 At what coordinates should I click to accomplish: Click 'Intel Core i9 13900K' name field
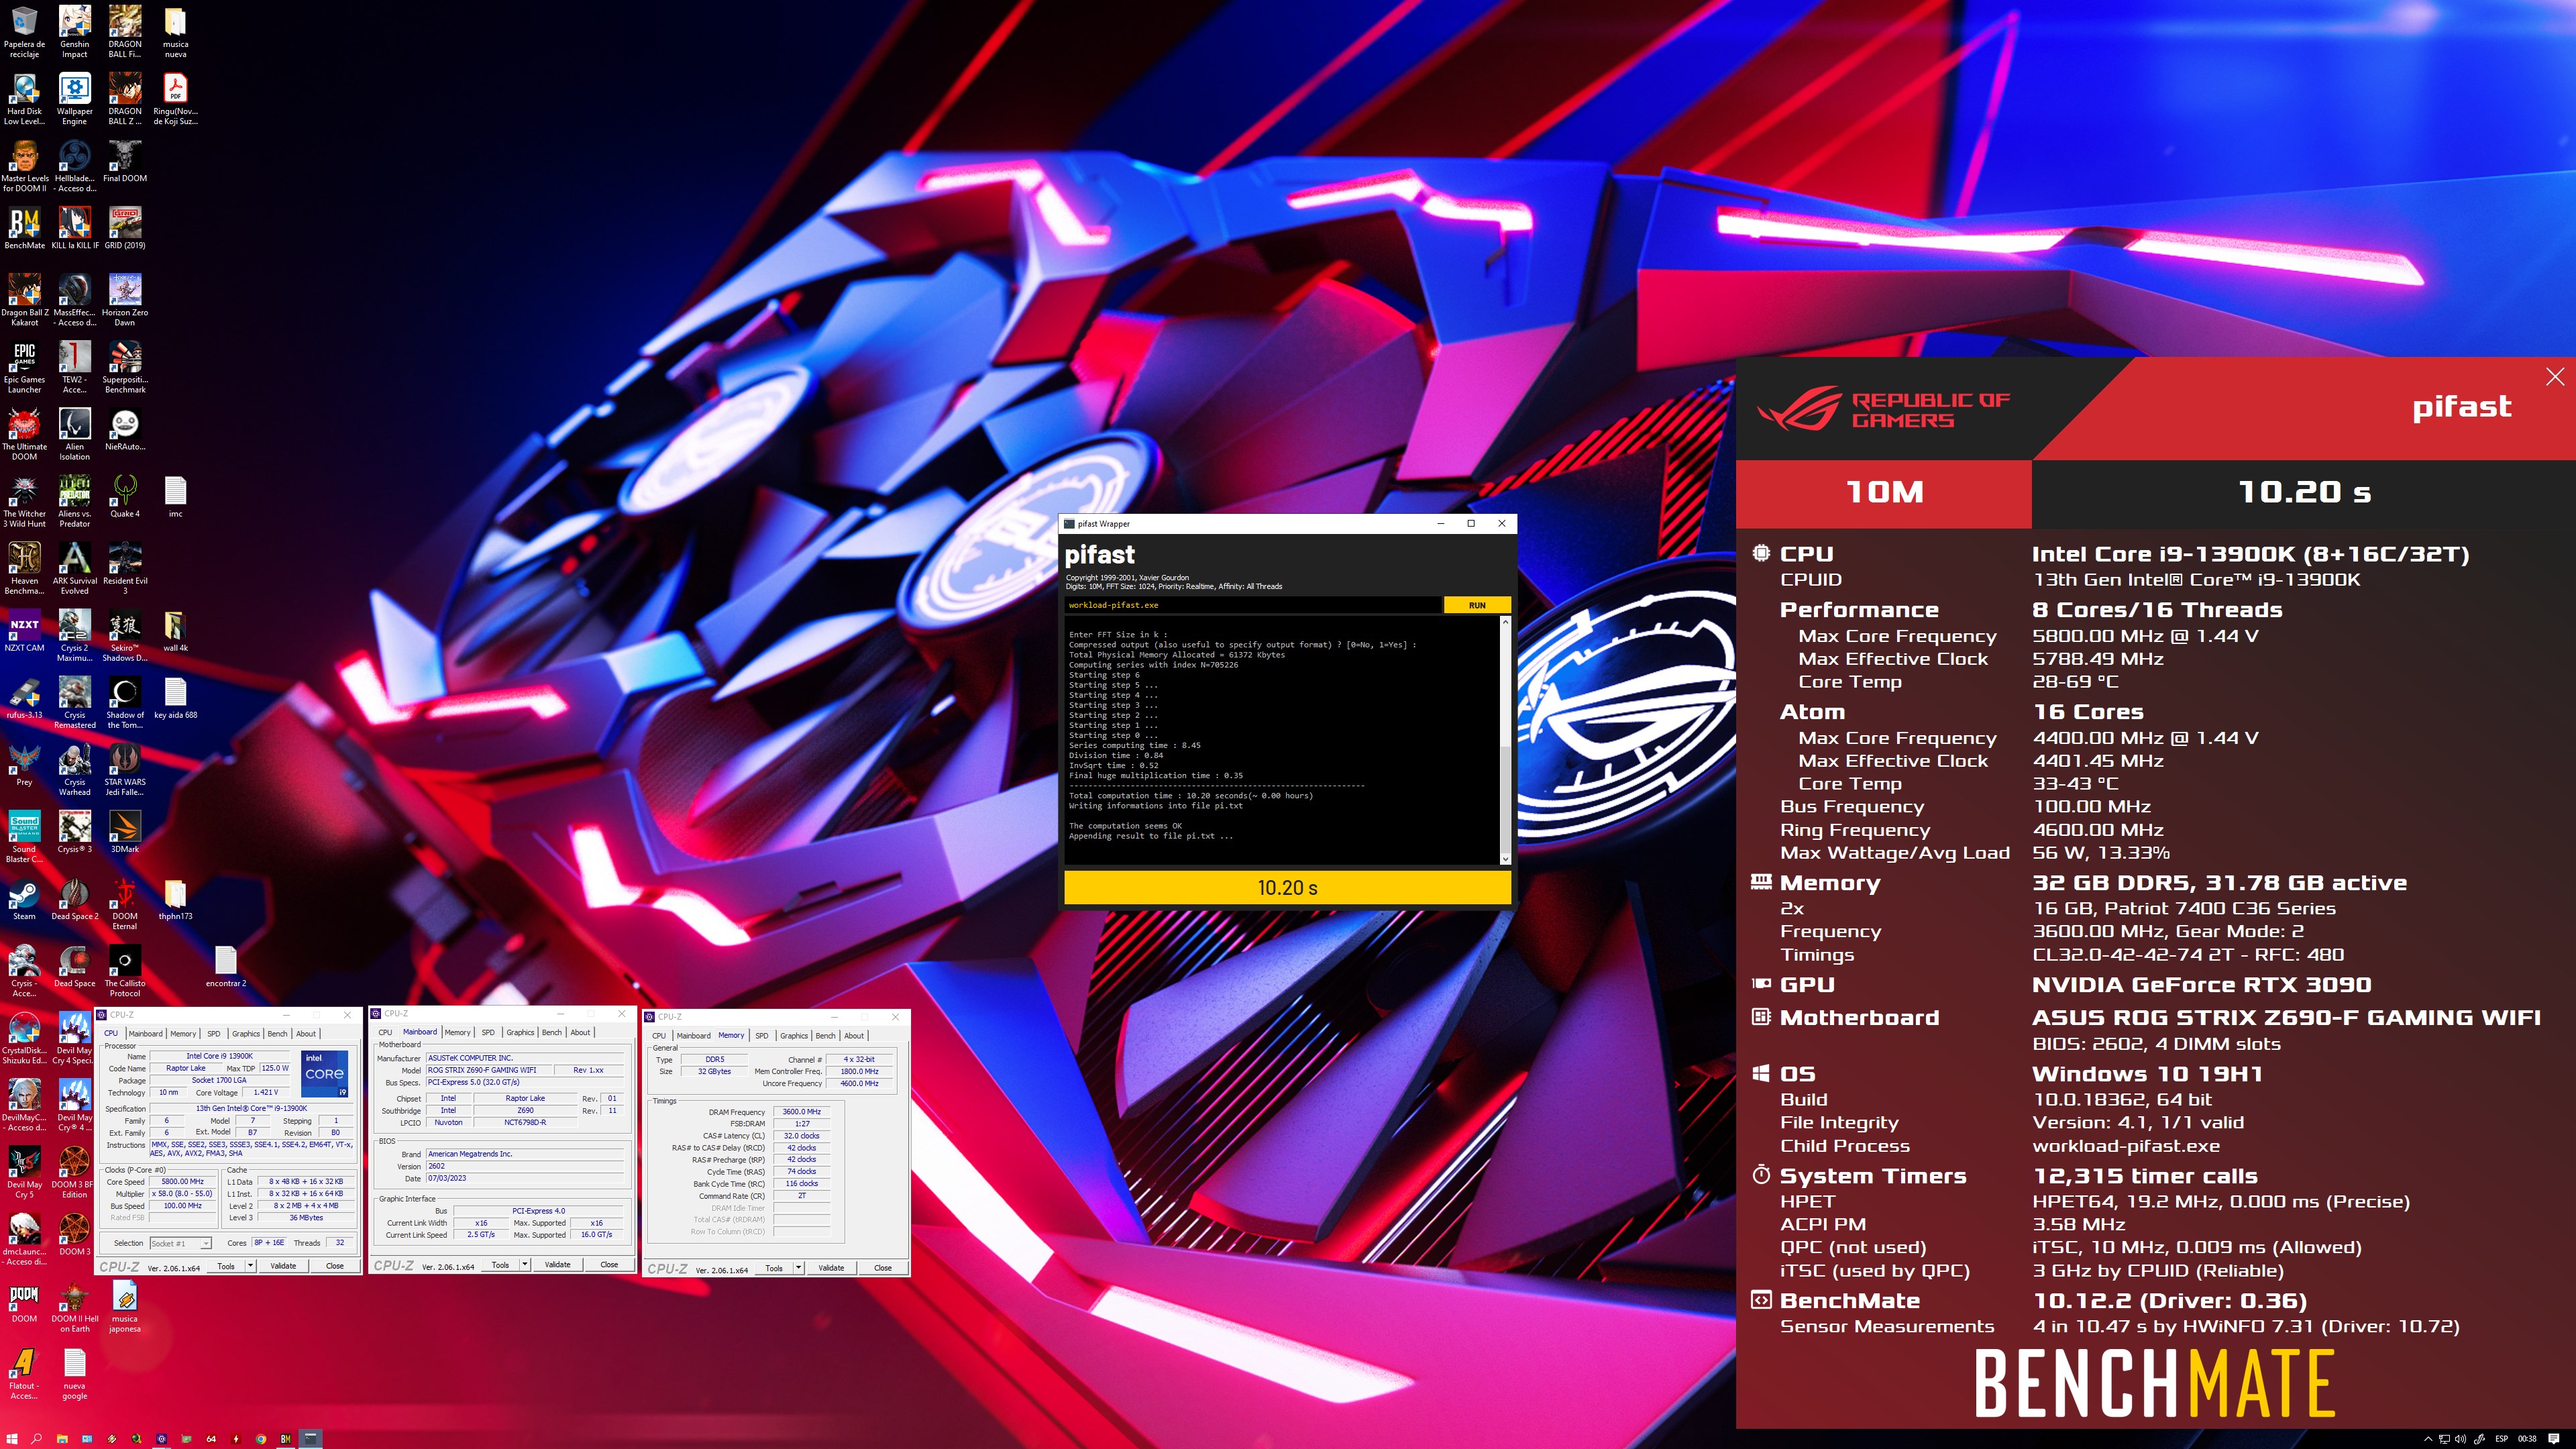point(220,1055)
